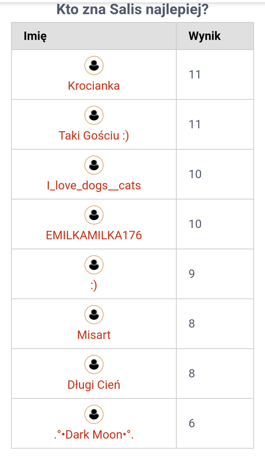Click the Wynik column header

tap(204, 36)
